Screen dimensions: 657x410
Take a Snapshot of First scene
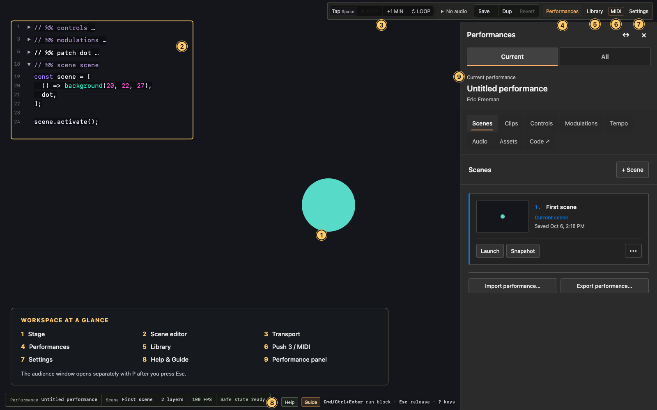click(x=523, y=251)
